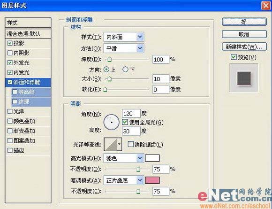Select the 下 direction radio button
Viewport: 272px width, 209px height.
pyautogui.click(x=125, y=70)
